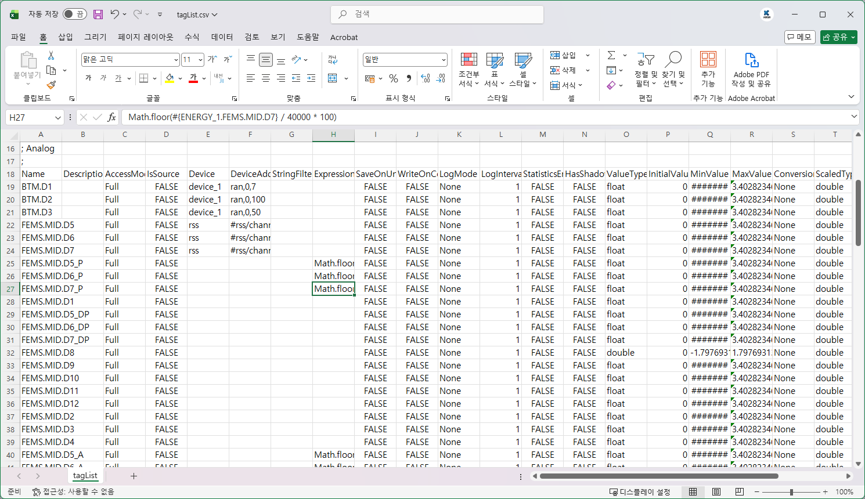Open the 삽입 (Insert) ribbon tab

point(66,37)
